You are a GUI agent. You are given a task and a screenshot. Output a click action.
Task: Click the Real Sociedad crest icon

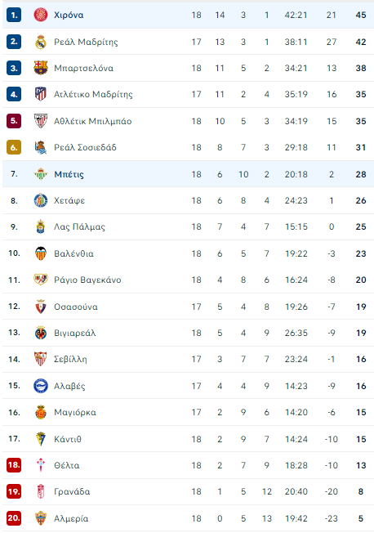pos(41,147)
